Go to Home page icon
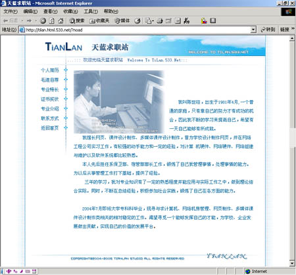The image size is (296, 275). 61,21
